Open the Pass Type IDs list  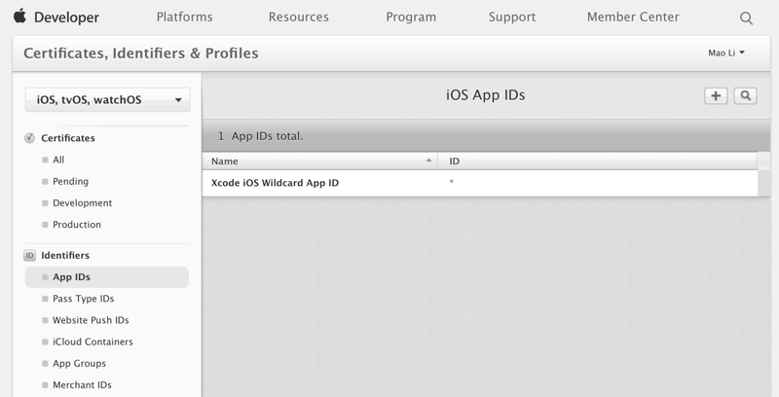83,299
